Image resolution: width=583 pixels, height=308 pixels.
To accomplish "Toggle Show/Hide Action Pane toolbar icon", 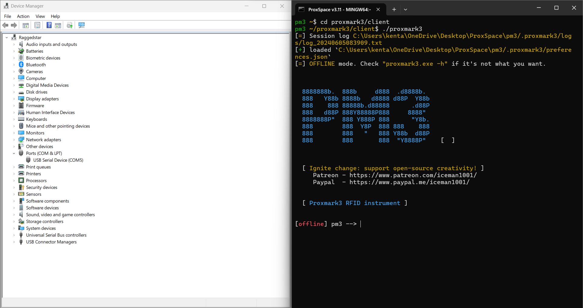I will tap(58, 25).
